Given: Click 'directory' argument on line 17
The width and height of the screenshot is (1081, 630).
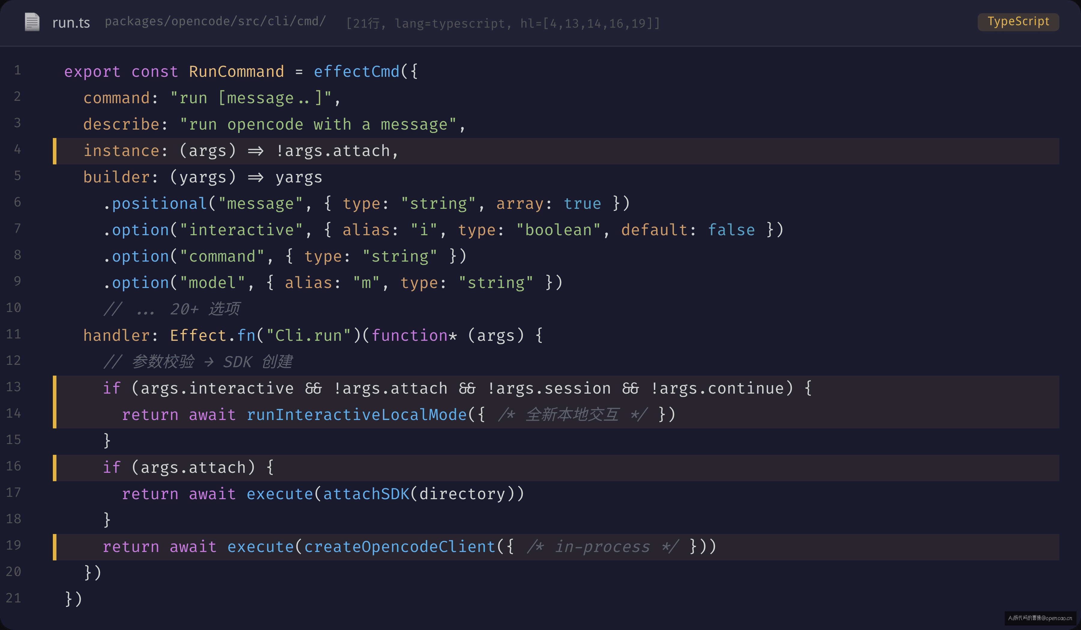Looking at the screenshot, I should pyautogui.click(x=462, y=494).
